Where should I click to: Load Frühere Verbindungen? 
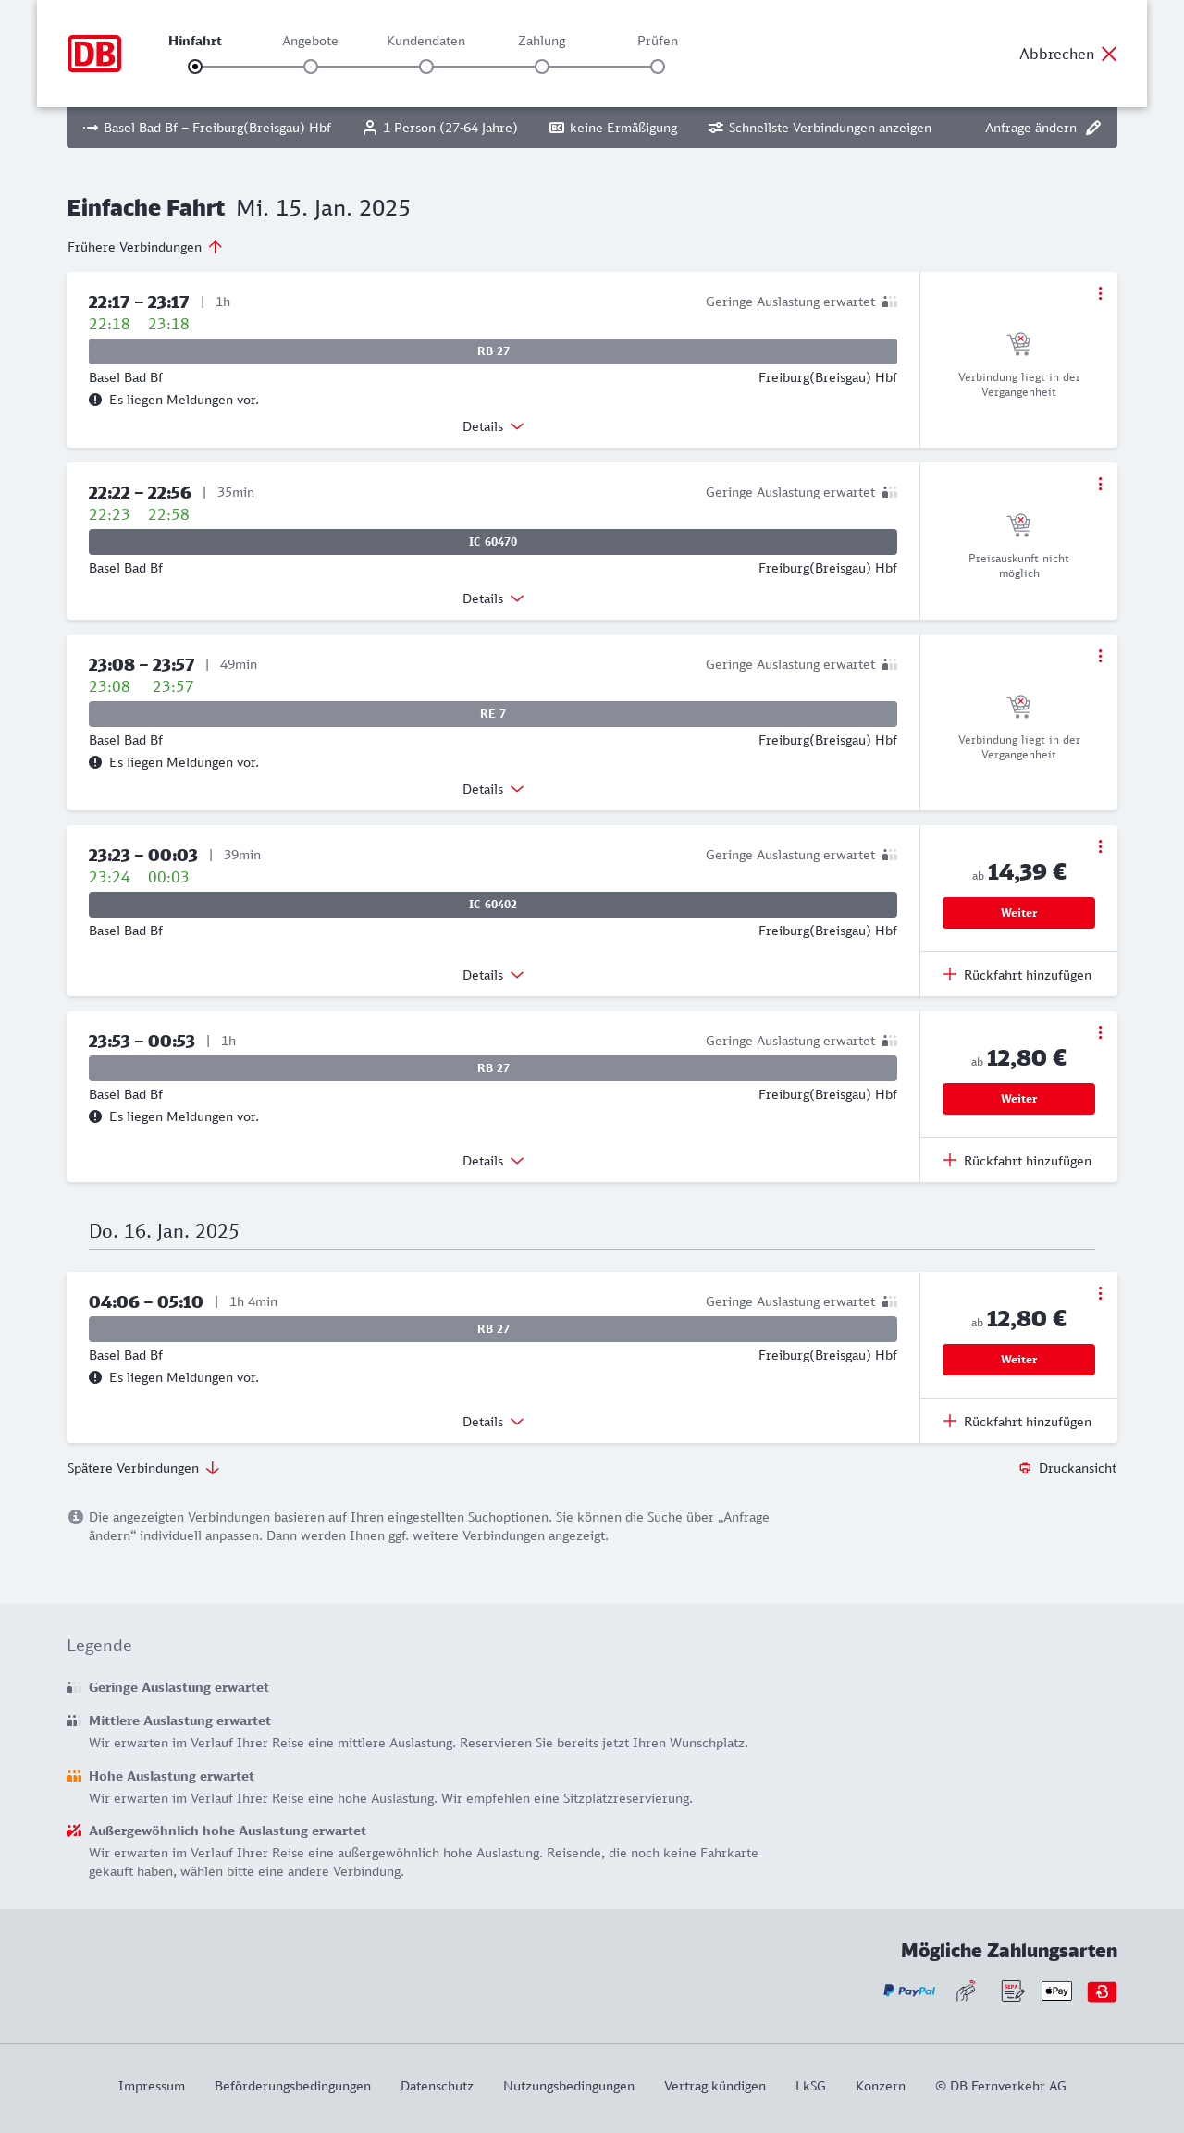pyautogui.click(x=145, y=247)
